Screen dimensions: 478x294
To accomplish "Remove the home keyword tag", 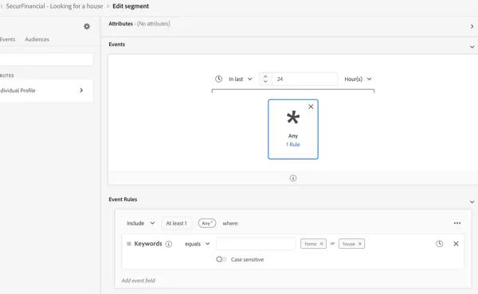I will [321, 244].
